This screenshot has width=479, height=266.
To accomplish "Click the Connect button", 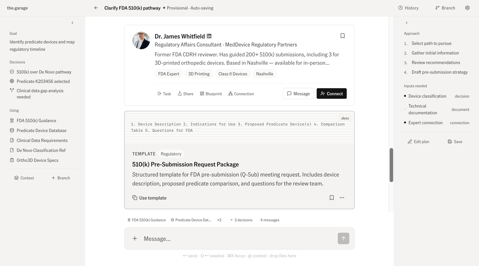I will (x=332, y=94).
